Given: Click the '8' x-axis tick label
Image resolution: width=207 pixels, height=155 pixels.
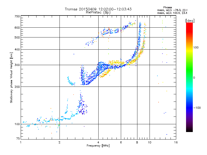Looking at the screenshot, I should point(137,142).
